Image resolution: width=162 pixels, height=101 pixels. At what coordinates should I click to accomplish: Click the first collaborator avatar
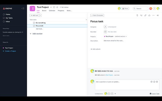106,94
